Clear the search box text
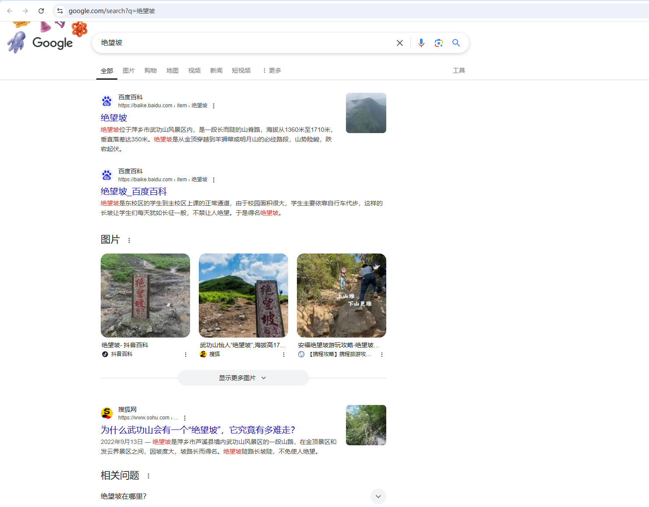The image size is (649, 507). [399, 43]
